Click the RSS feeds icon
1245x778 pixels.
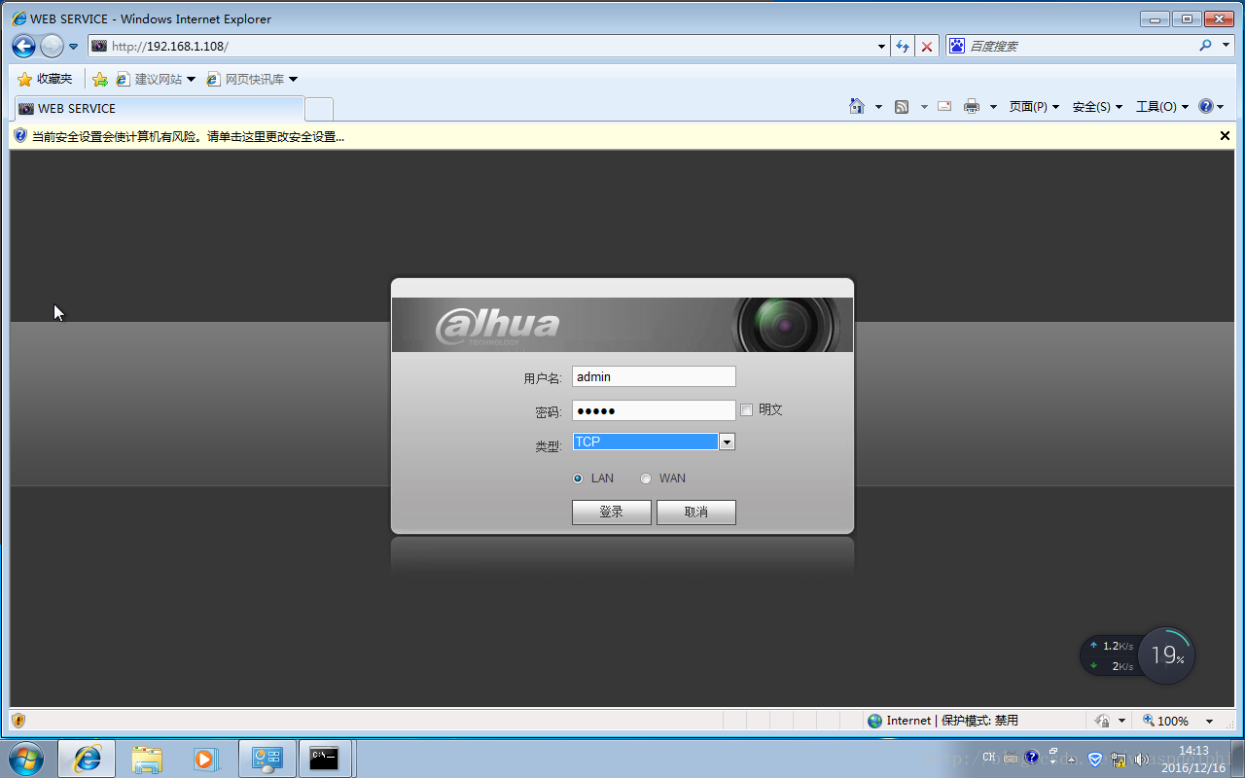(x=902, y=107)
